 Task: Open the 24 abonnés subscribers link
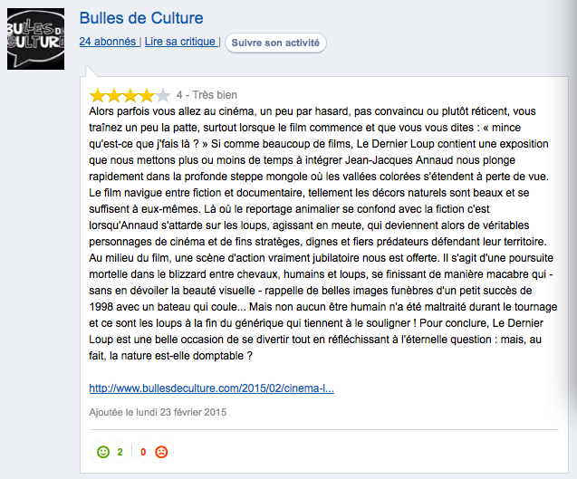(109, 42)
